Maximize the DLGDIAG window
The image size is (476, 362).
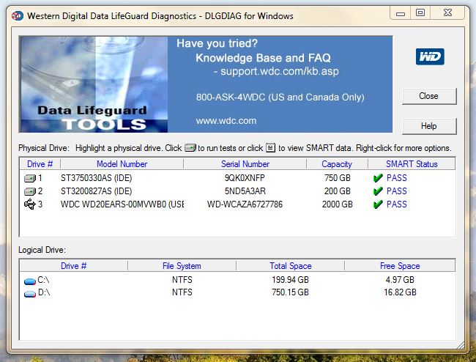420,12
